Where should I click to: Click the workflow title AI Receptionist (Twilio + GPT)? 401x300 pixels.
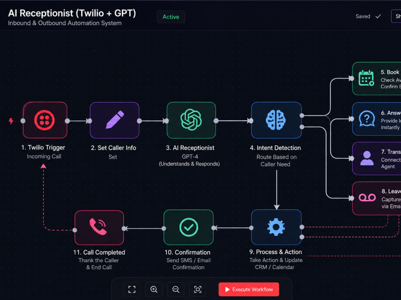pos(72,13)
